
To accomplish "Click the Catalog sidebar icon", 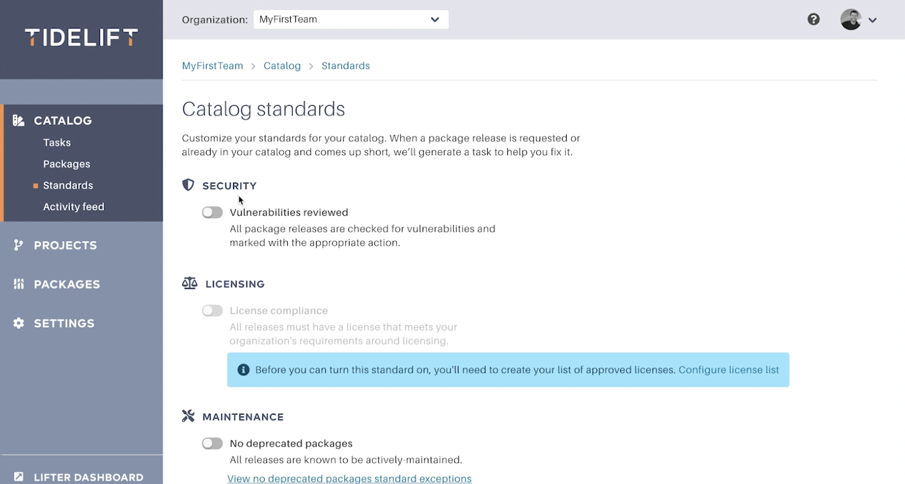I will 19,121.
